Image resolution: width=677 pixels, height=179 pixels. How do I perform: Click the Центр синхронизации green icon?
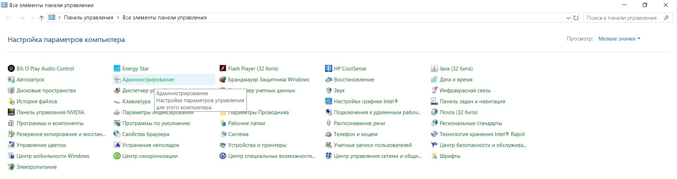[x=117, y=156]
